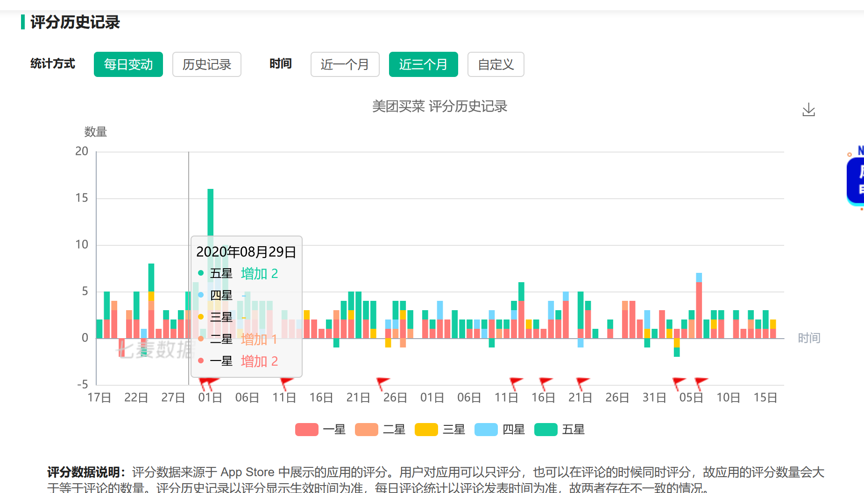Image resolution: width=864 pixels, height=493 pixels.
Task: Click the blue floating widget at right edge
Action: (x=856, y=181)
